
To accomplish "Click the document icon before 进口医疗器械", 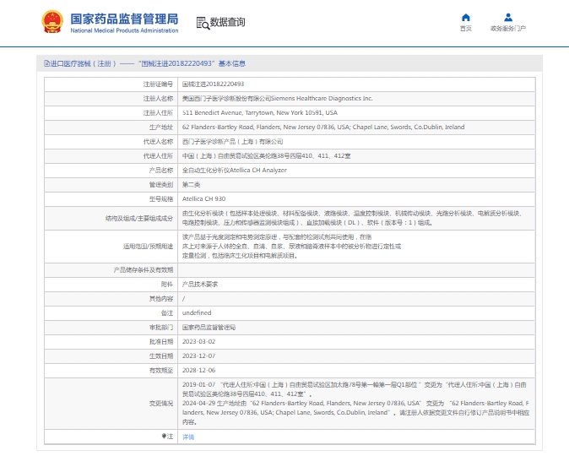I will tap(46, 63).
